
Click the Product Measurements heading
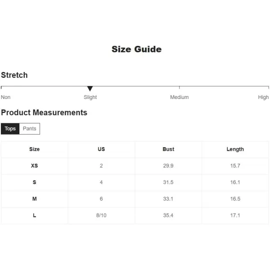pos(44,112)
